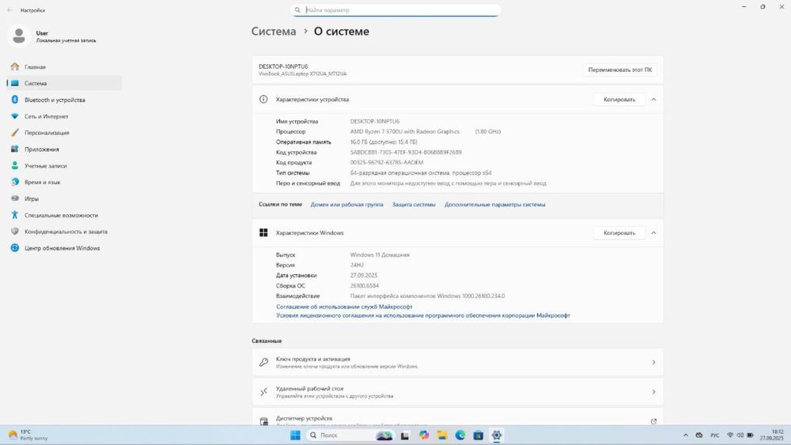Click the Диспетчер устройств row

457,417
